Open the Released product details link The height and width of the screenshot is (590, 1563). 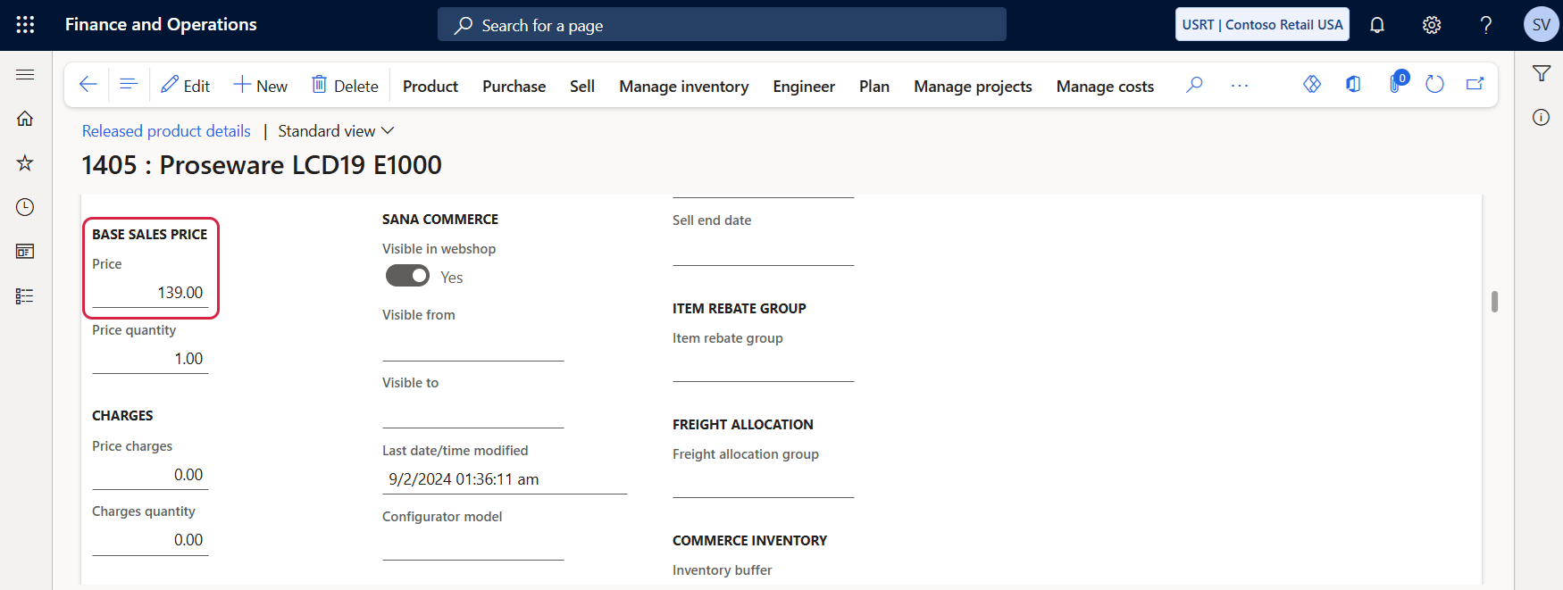(166, 131)
